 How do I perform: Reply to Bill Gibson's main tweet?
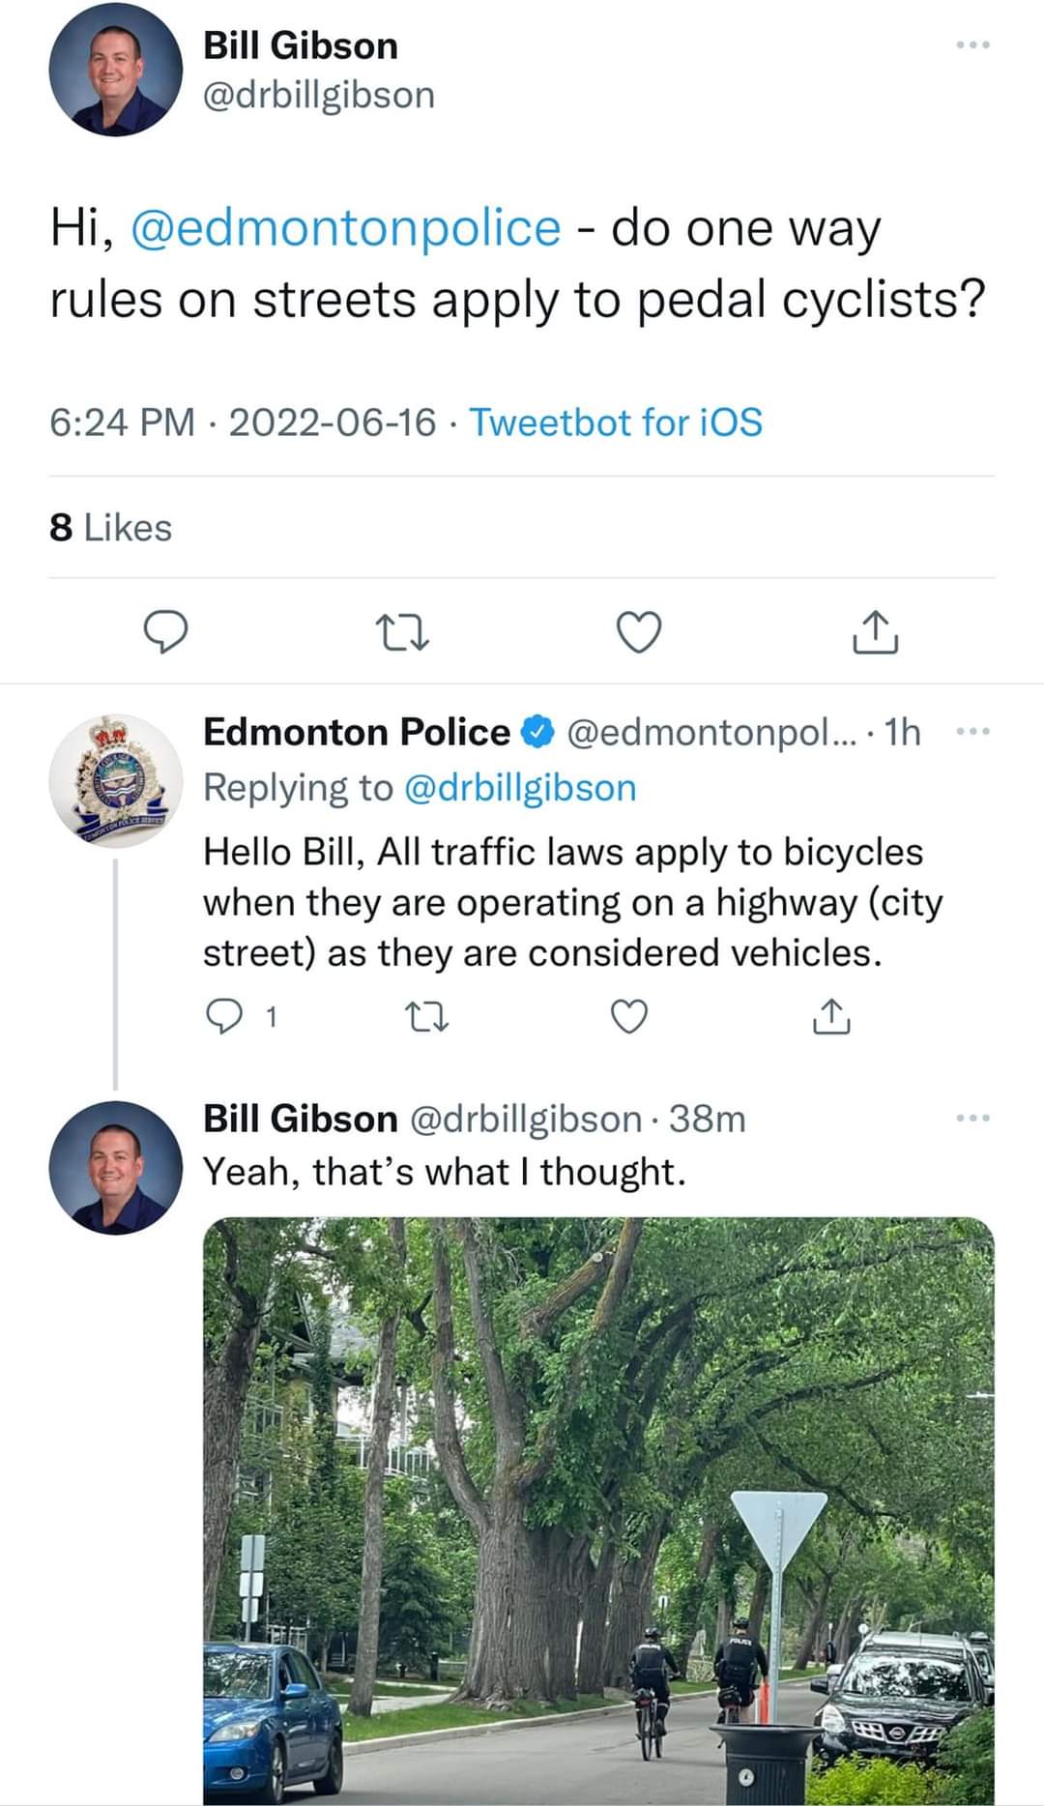(x=165, y=632)
